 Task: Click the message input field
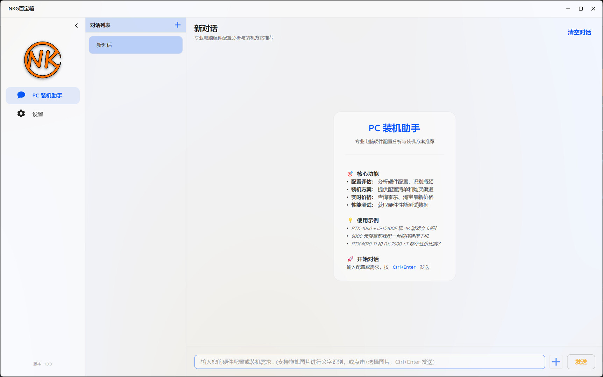point(369,362)
